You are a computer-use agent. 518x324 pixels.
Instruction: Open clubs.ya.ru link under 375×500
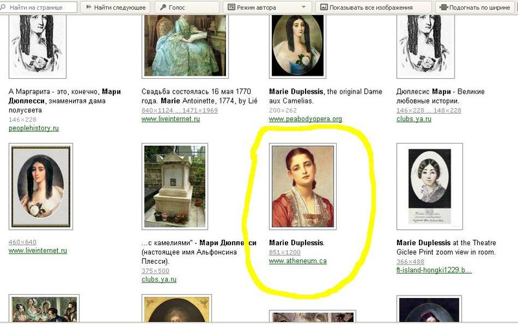[x=159, y=279]
